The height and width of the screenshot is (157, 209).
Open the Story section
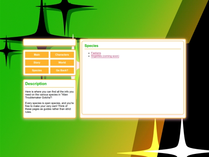pos(37,63)
